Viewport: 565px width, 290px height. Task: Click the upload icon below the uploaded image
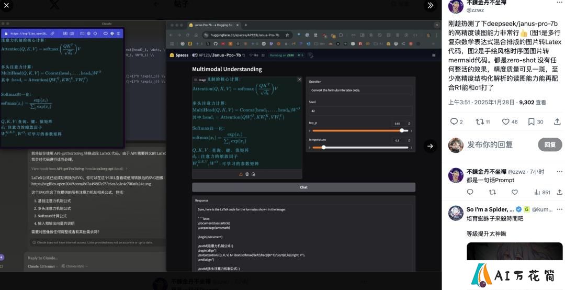[x=241, y=174]
